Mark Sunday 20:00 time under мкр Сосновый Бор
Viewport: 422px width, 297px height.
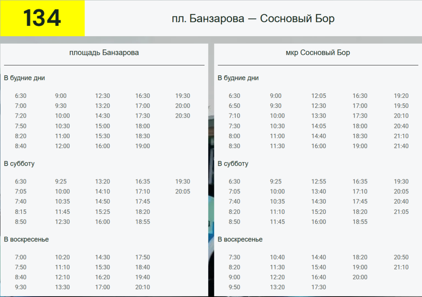pos(360,277)
